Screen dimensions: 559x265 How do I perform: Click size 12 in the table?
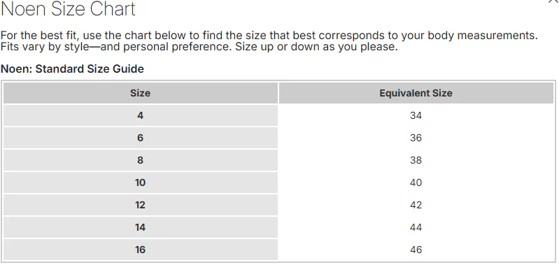141,205
